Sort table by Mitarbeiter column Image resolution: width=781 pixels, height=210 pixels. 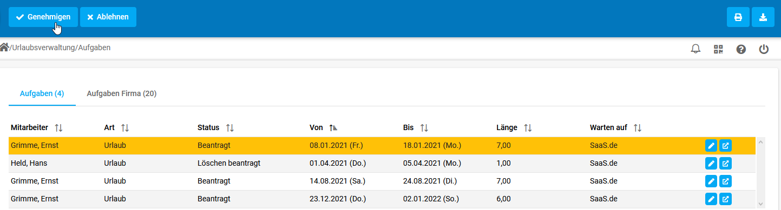(x=58, y=128)
